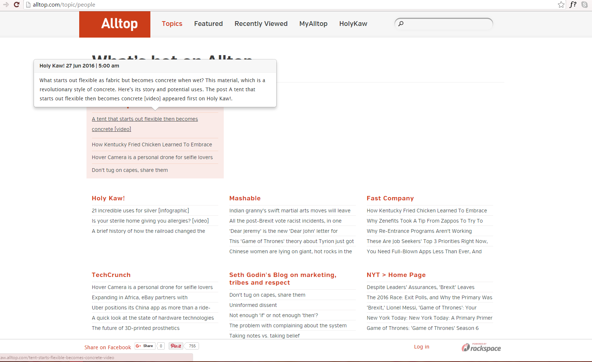
Task: Click the Pin it button
Action: (176, 346)
